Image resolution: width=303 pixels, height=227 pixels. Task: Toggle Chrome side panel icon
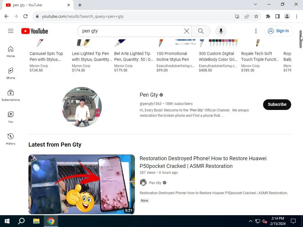tap(278, 16)
